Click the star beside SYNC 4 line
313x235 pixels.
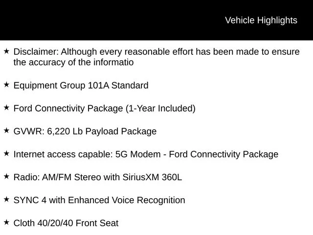pos(6,199)
